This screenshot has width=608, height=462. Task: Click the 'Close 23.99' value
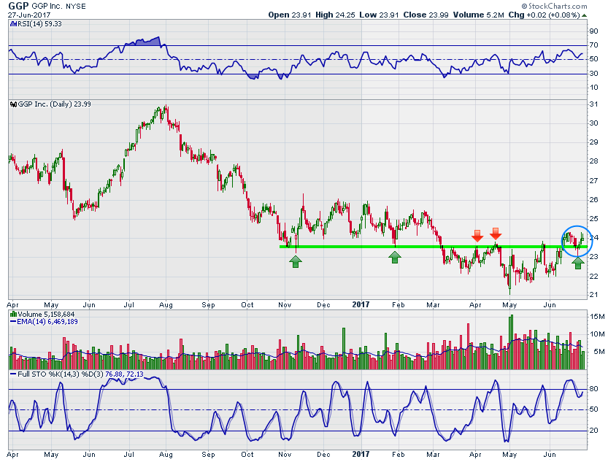pyautogui.click(x=426, y=15)
